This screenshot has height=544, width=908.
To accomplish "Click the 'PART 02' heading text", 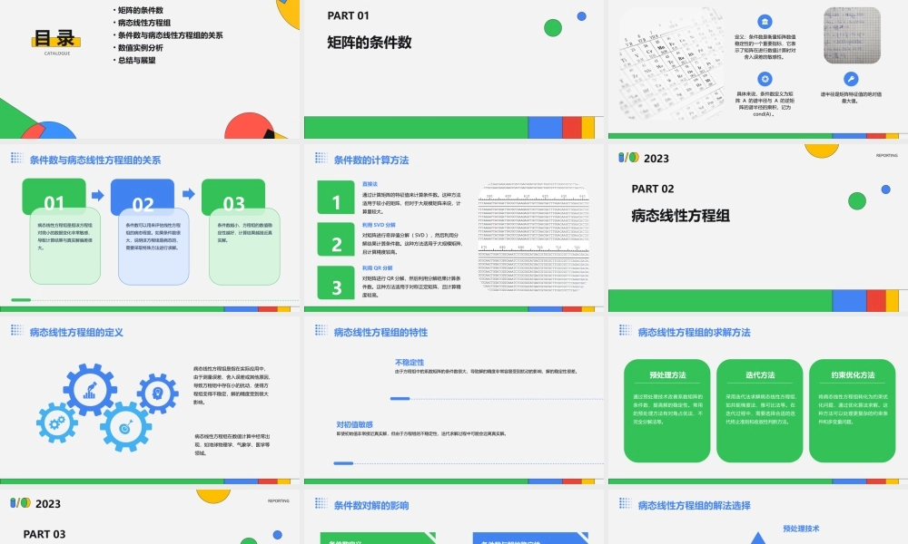I will coord(653,189).
